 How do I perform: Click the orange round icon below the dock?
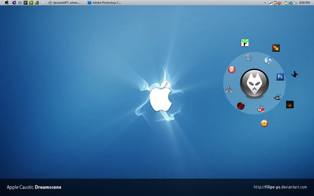[264, 123]
